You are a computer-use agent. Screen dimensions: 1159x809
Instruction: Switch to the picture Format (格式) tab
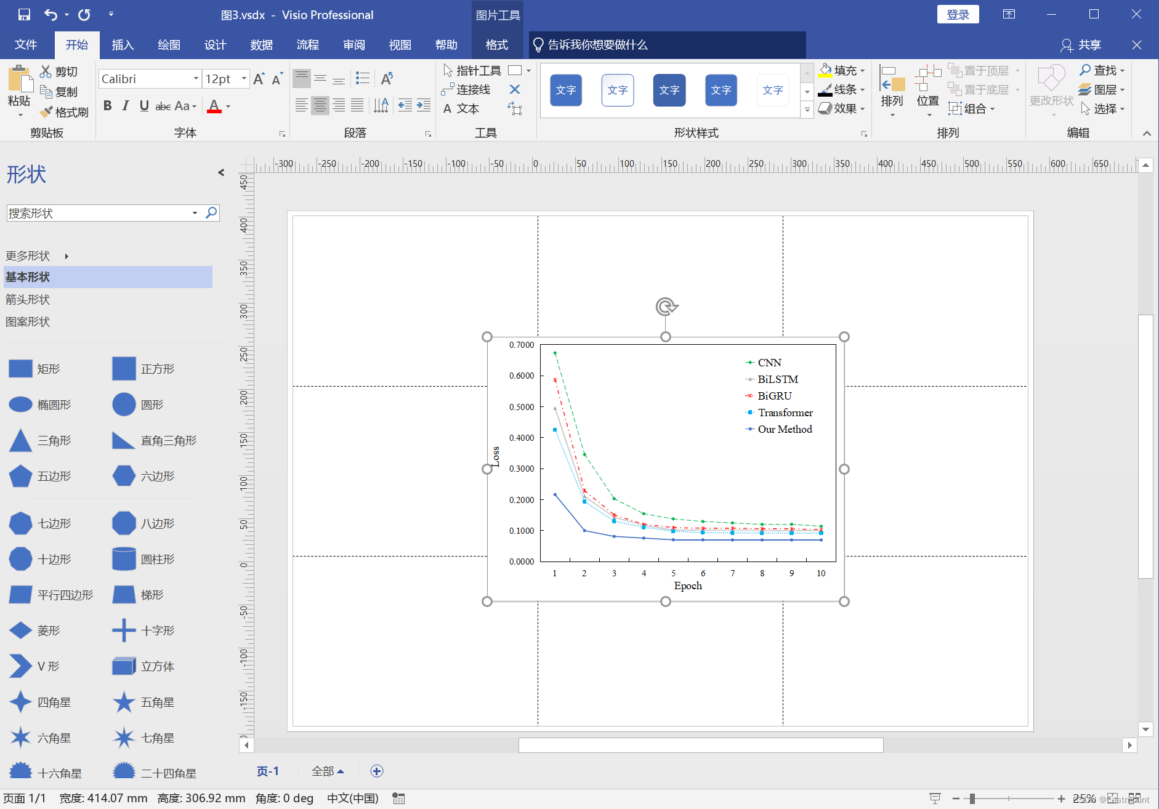point(496,45)
